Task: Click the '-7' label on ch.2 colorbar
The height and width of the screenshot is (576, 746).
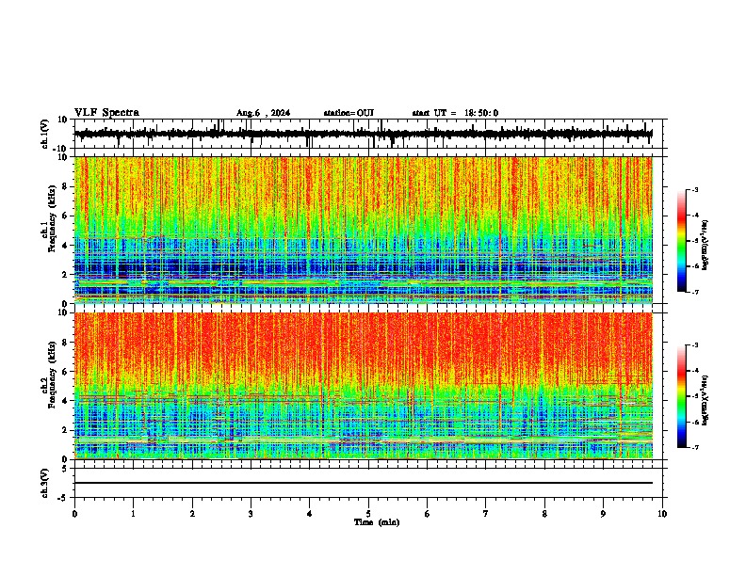Action: tap(695, 447)
